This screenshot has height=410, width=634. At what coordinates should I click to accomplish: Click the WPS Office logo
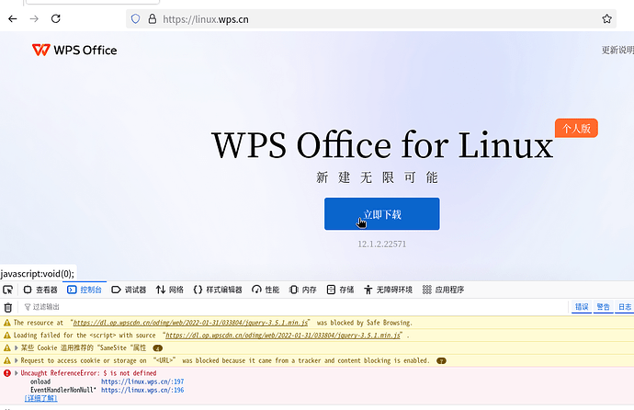(x=74, y=50)
